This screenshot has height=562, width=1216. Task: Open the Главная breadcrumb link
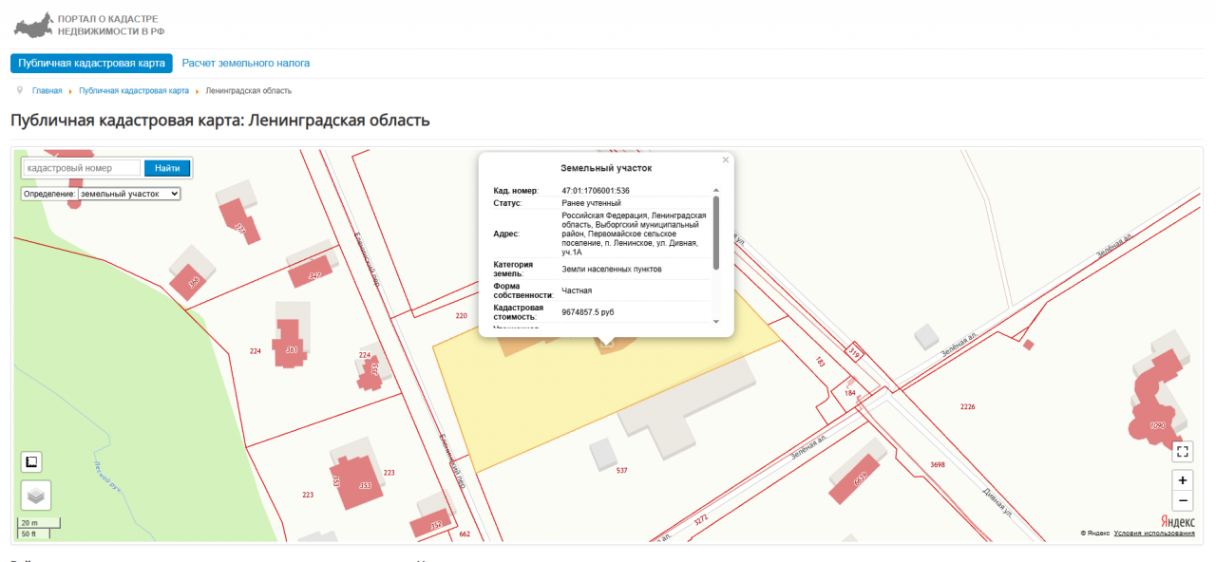[47, 91]
